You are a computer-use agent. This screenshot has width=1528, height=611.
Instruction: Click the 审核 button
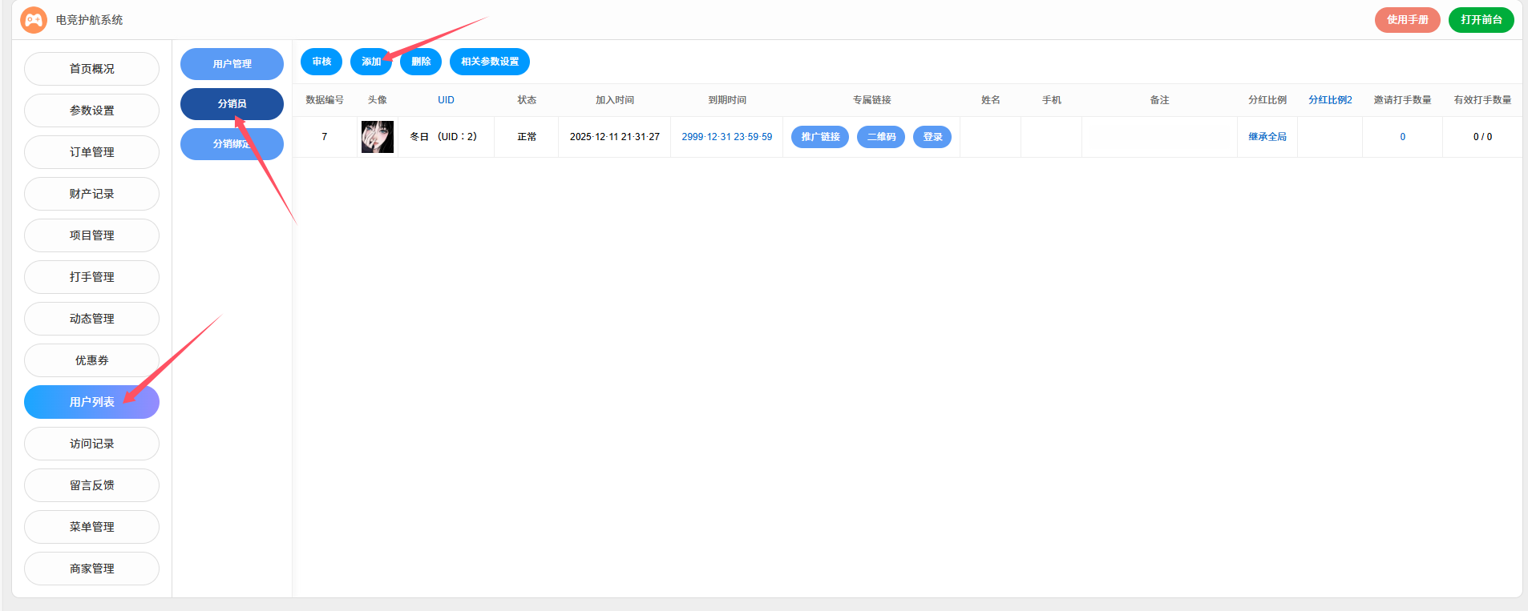point(321,62)
